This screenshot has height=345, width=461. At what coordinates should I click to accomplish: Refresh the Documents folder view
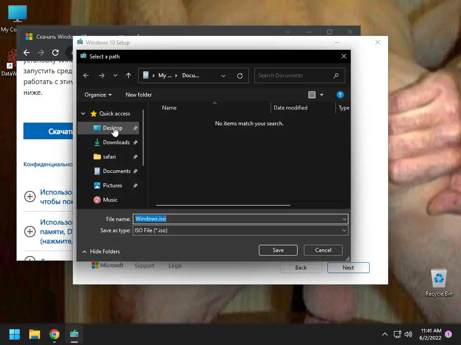coord(240,75)
